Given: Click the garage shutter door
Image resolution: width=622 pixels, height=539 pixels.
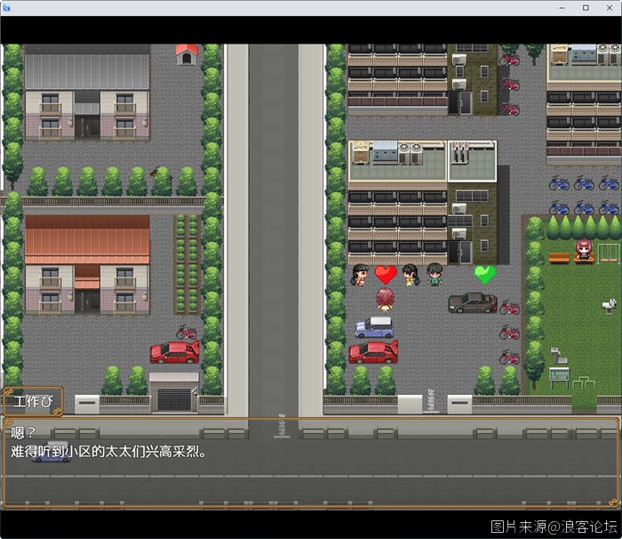Looking at the screenshot, I should [174, 398].
